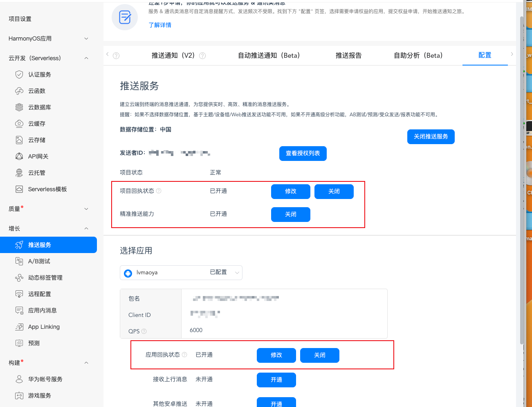The width and height of the screenshot is (532, 407).
Task: Enable 接收上行消息 with 开通 button
Action: tap(276, 380)
